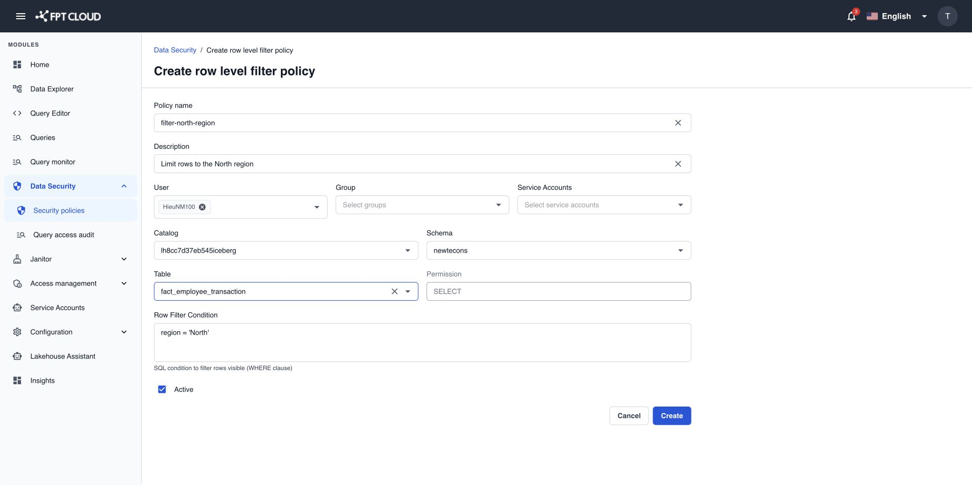Click the Cancel button
Image resolution: width=972 pixels, height=485 pixels.
(x=629, y=416)
